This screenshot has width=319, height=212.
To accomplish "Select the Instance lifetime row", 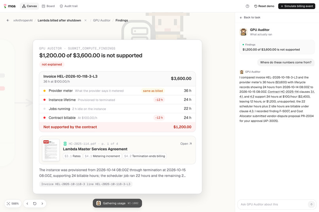I will tap(118, 99).
